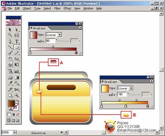The width and height of the screenshot is (165, 136).
Task: Open upper Gradient panel options menu
Action: [x=80, y=28]
